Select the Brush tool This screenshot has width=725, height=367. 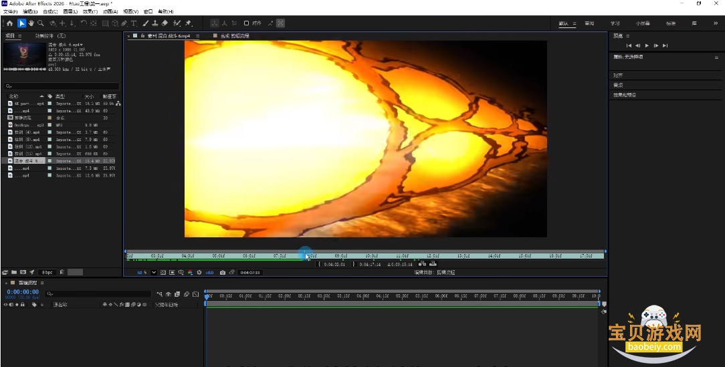tap(145, 23)
